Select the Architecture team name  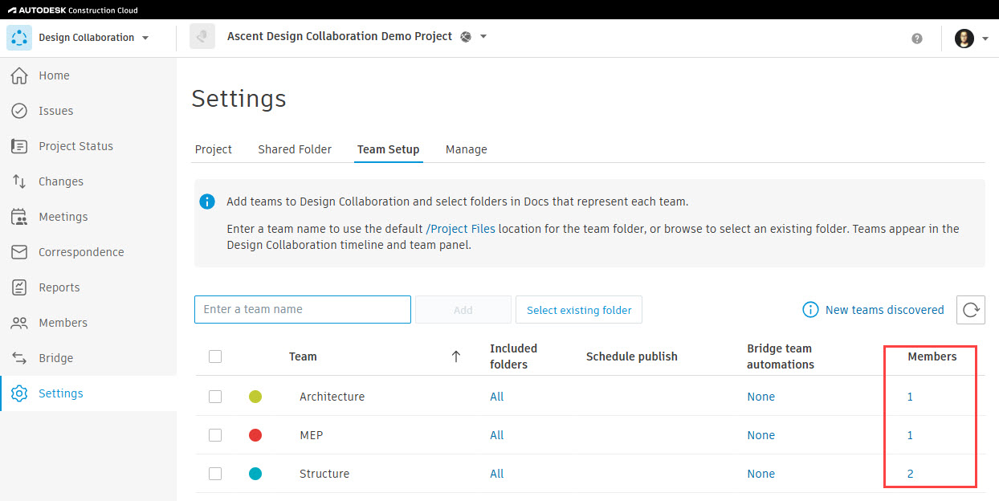tap(332, 397)
